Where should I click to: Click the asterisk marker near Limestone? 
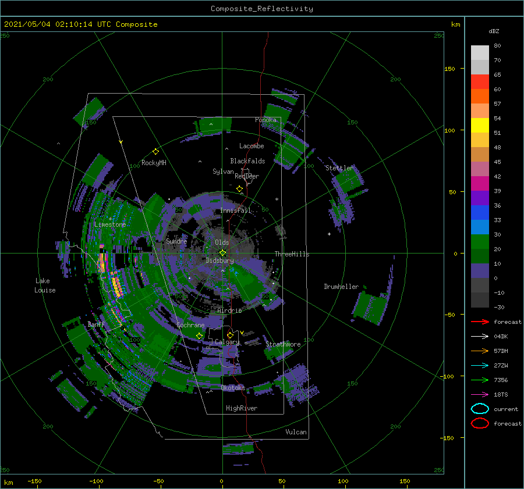[110, 219]
